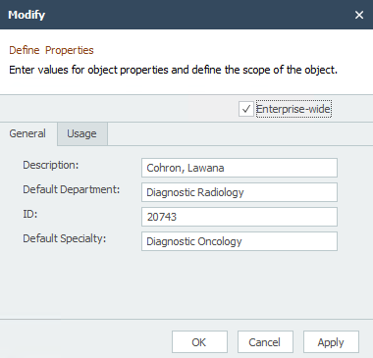Open the Usage tab

82,133
